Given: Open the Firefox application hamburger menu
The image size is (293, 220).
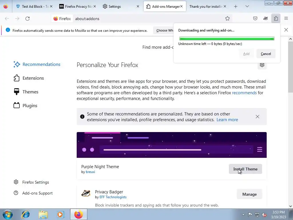Looking at the screenshot, I should coord(286,19).
